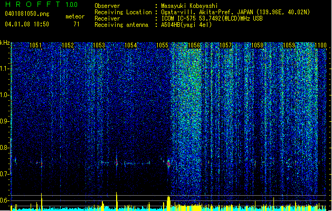The image size is (332, 211).
Task: Click the version number 1.0.0
Action: click(x=71, y=5)
